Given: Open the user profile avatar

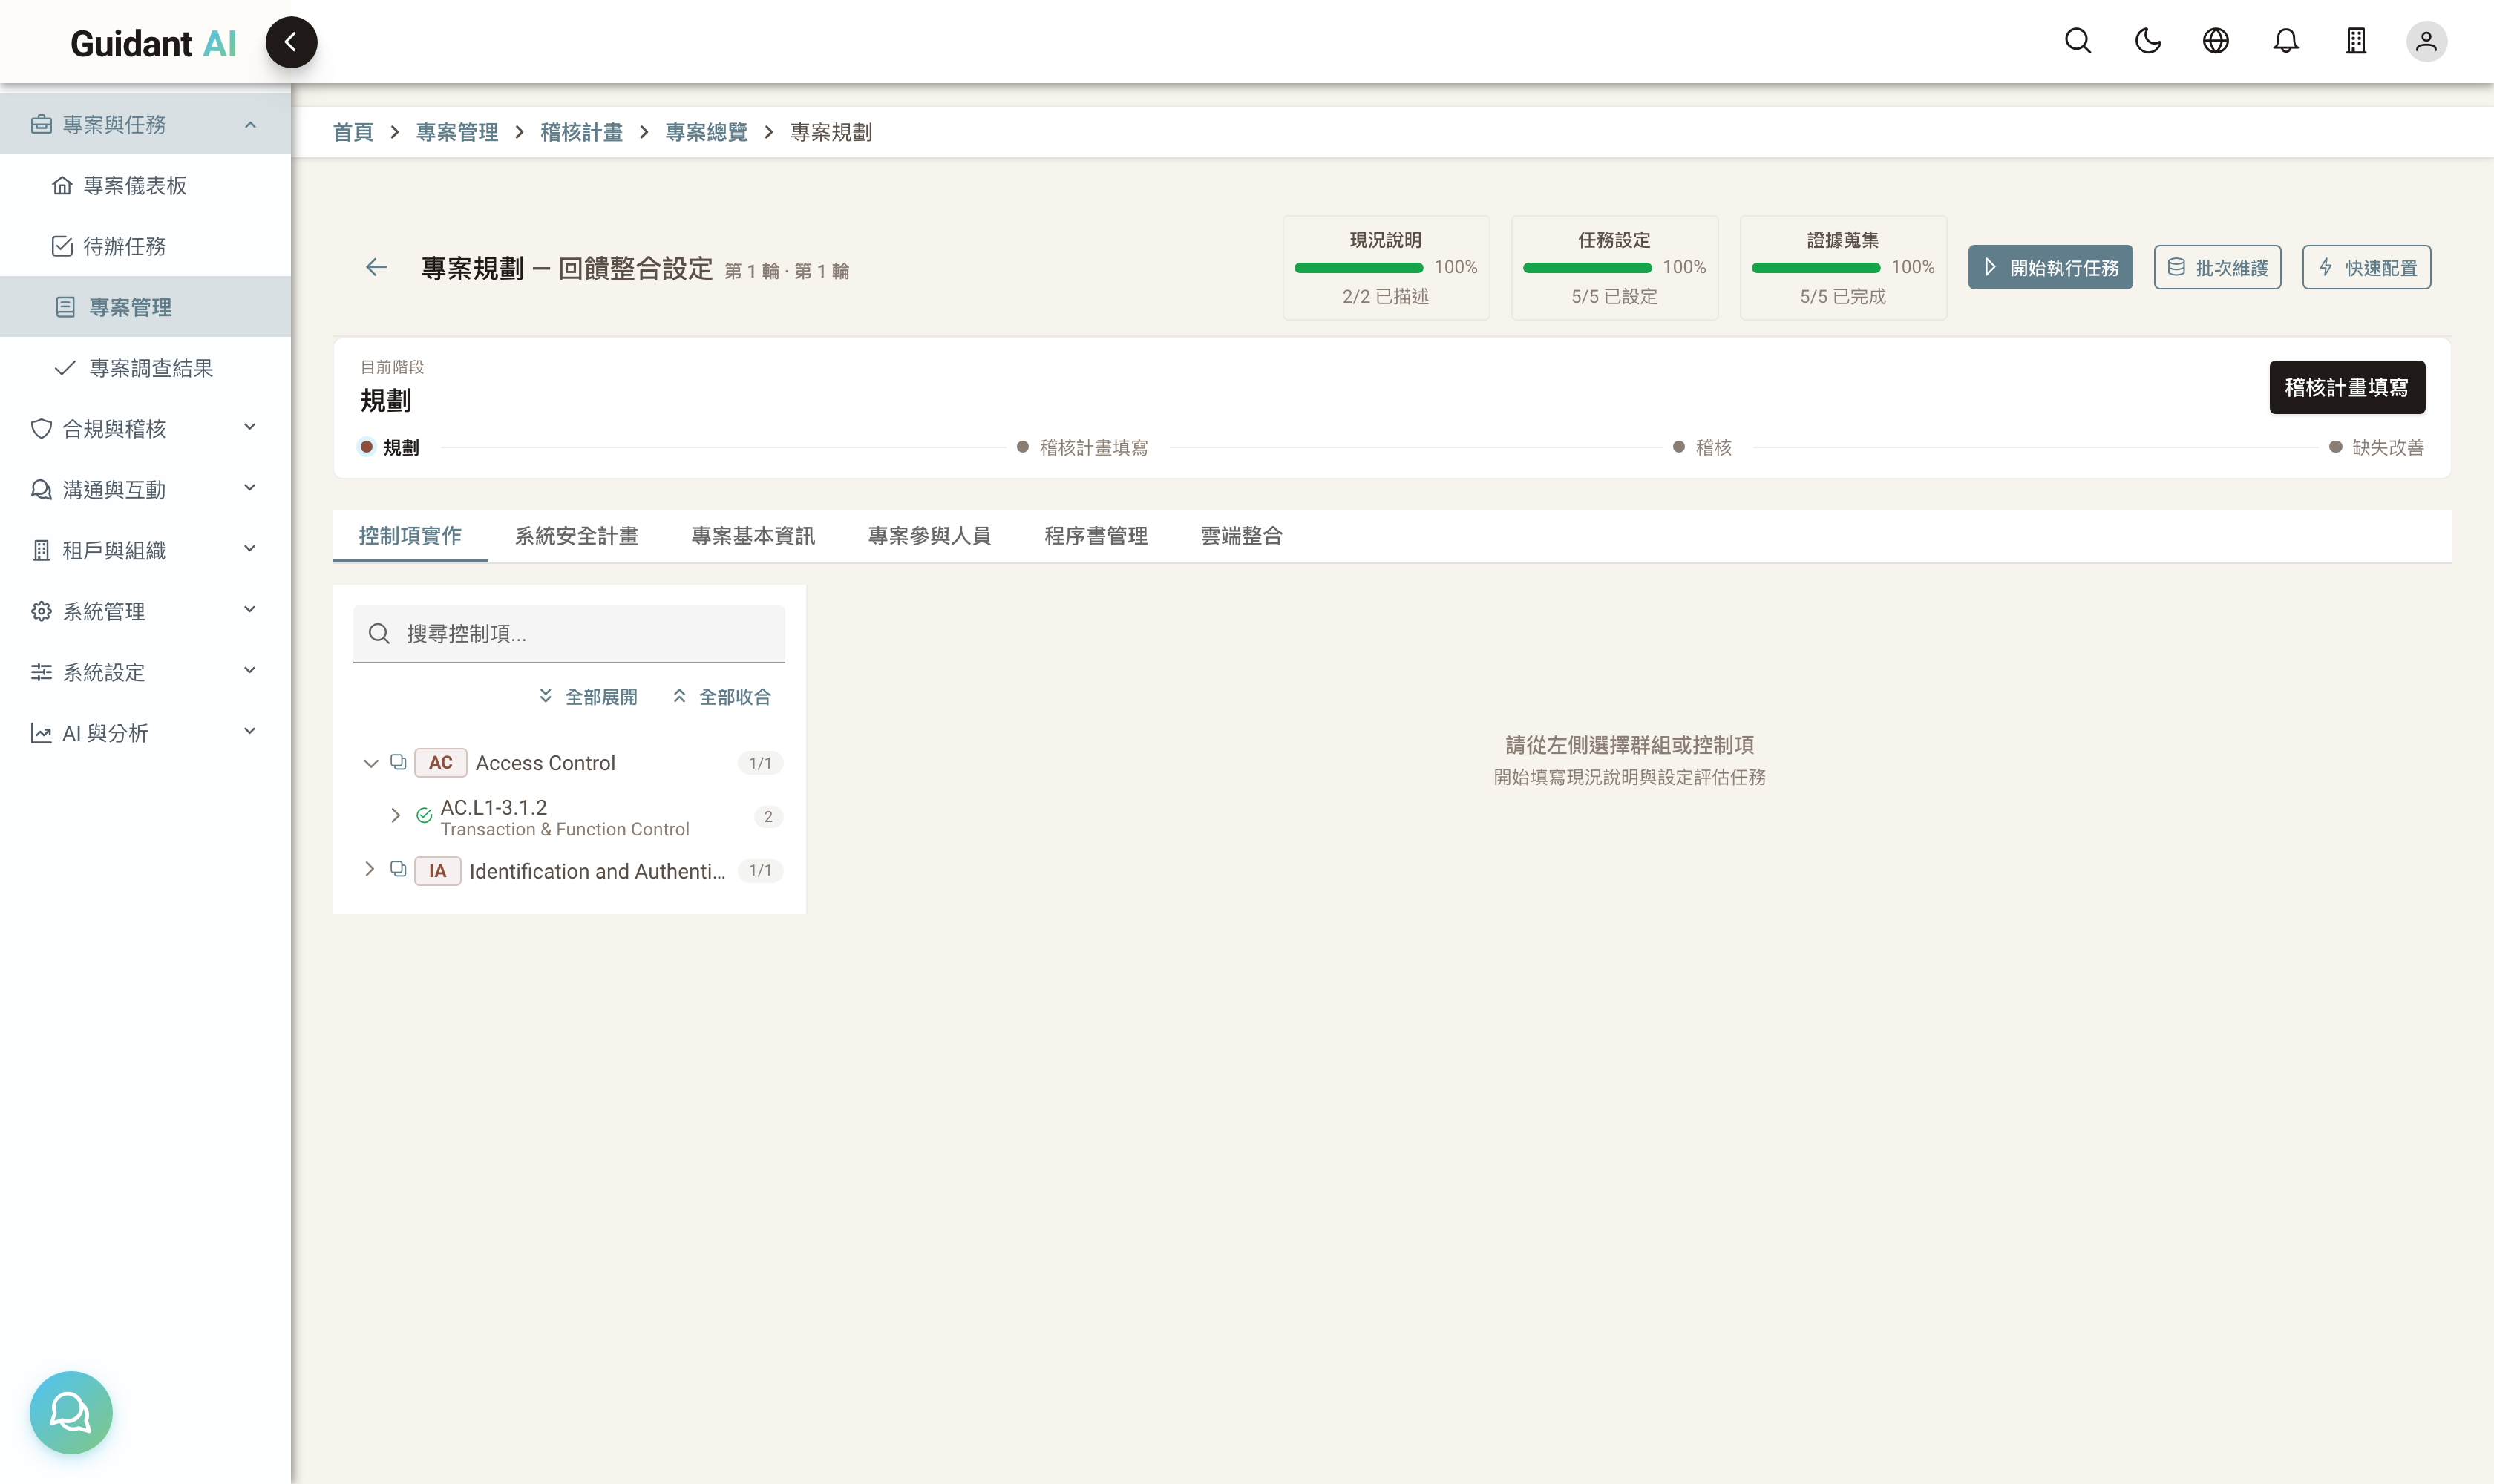Looking at the screenshot, I should [2426, 41].
